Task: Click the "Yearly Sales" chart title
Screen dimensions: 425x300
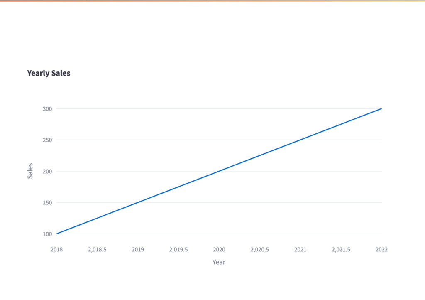Action: tap(49, 73)
